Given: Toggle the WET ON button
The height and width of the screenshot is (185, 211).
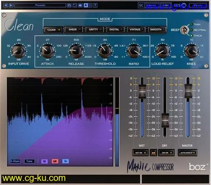Looking at the screenshot, I should 140,153.
